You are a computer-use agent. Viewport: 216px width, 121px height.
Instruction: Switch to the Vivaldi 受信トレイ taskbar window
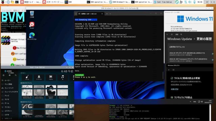(x=31, y=2)
